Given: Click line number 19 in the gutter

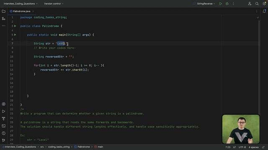Looking at the screenshot, I should click(11, 96).
